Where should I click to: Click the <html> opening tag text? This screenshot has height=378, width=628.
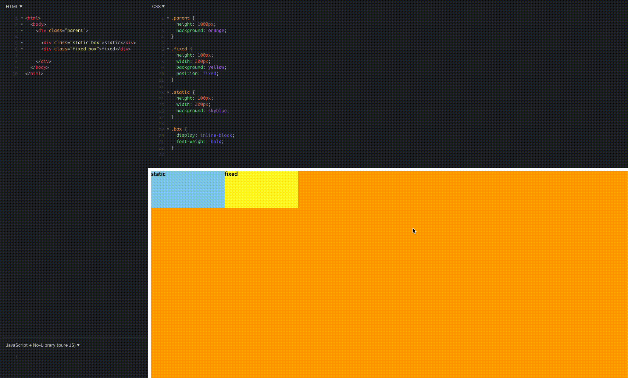[33, 18]
